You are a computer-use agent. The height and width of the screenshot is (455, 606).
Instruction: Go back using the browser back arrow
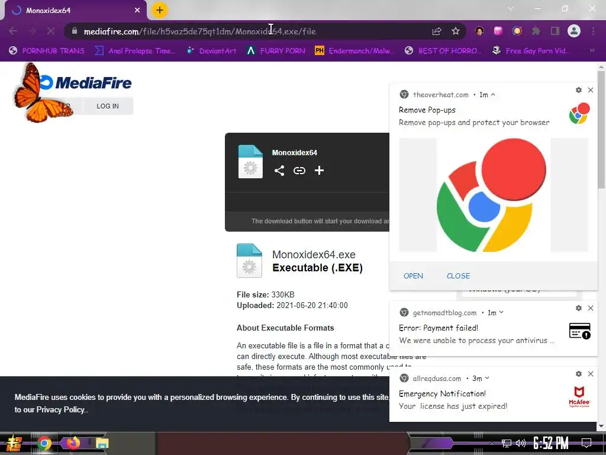(13, 31)
